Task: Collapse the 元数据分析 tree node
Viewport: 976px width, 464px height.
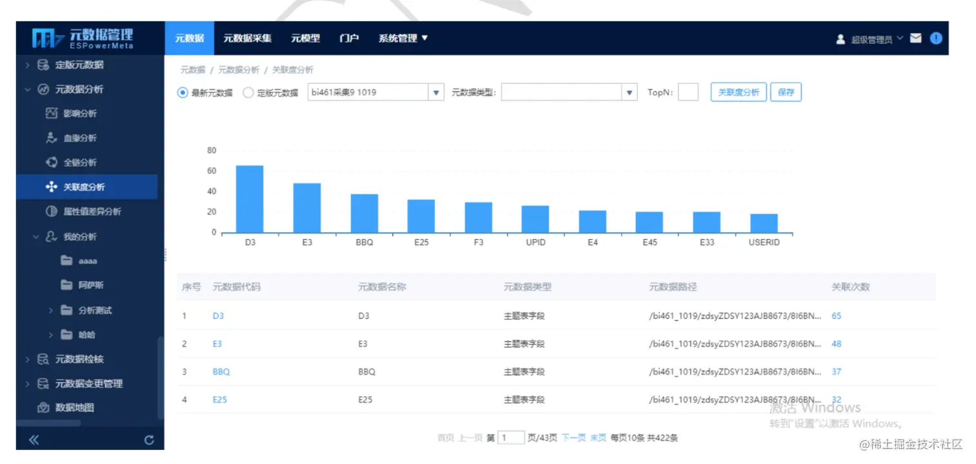Action: [x=27, y=89]
